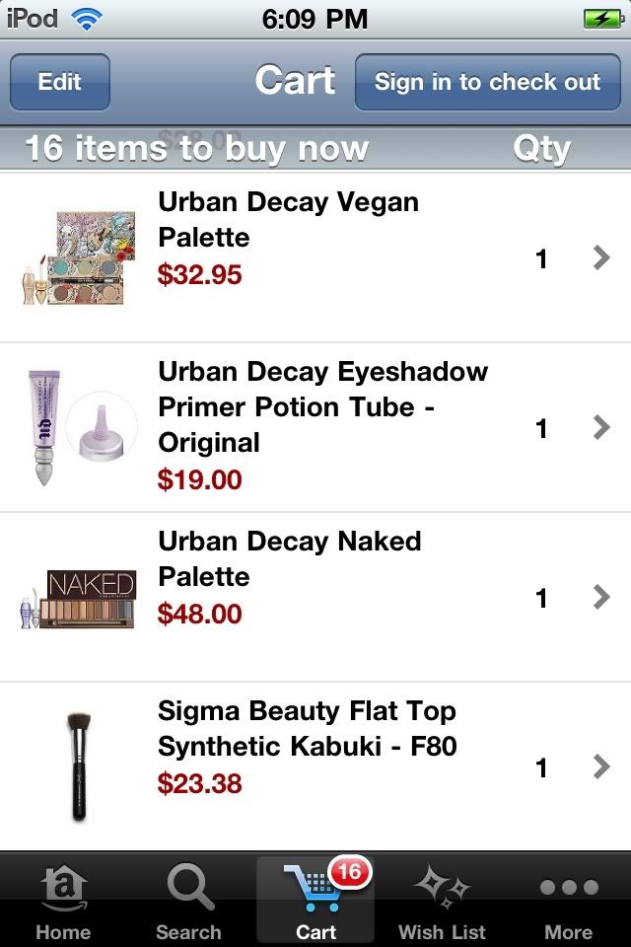Tap the $48.00 Naked Palette price
Image resolution: width=631 pixels, height=947 pixels.
[x=199, y=614]
